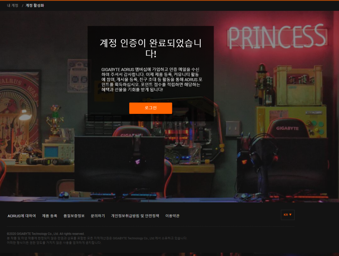Viewport: 339px width, 256px height.
Task: Open the AORUS에 대하여 footer link
Action: 22,216
